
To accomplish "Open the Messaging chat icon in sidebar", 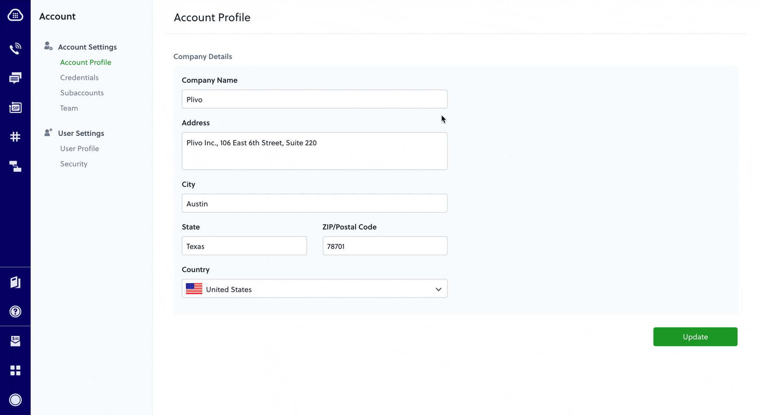I will pos(15,78).
